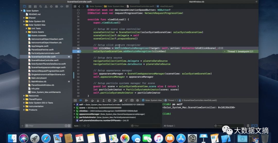Open debug workflow gear icon
The image size is (278, 143).
click(137, 100)
